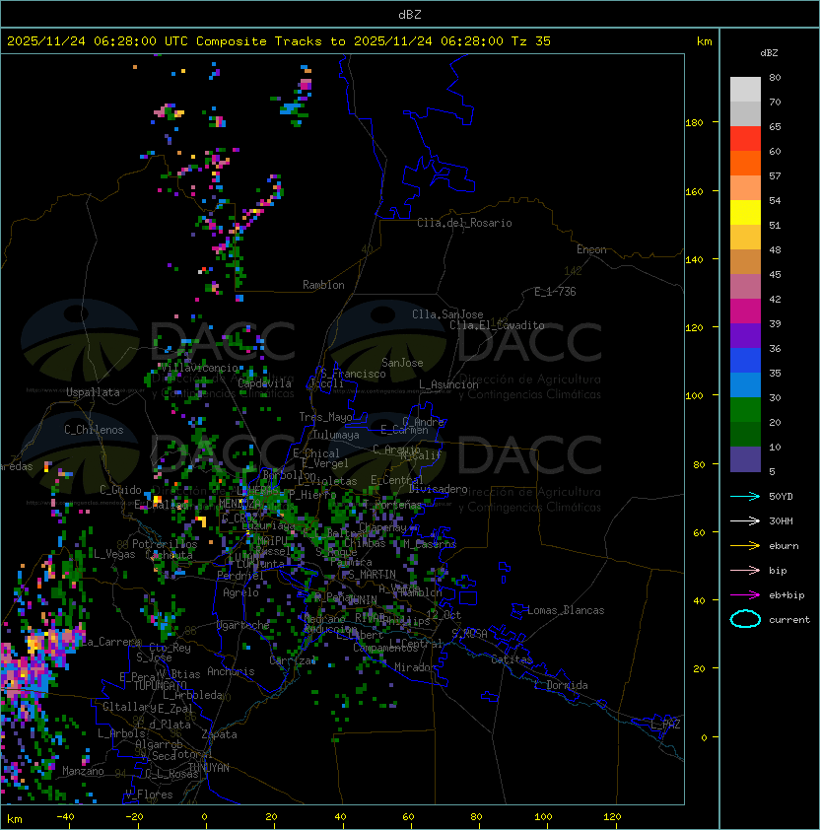820x830 pixels.
Task: Click the Tulumaya map label
Action: pos(336,435)
